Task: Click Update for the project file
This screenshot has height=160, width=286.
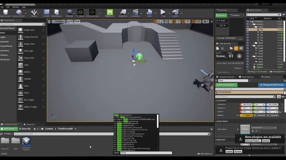Action: pyautogui.click(x=229, y=152)
